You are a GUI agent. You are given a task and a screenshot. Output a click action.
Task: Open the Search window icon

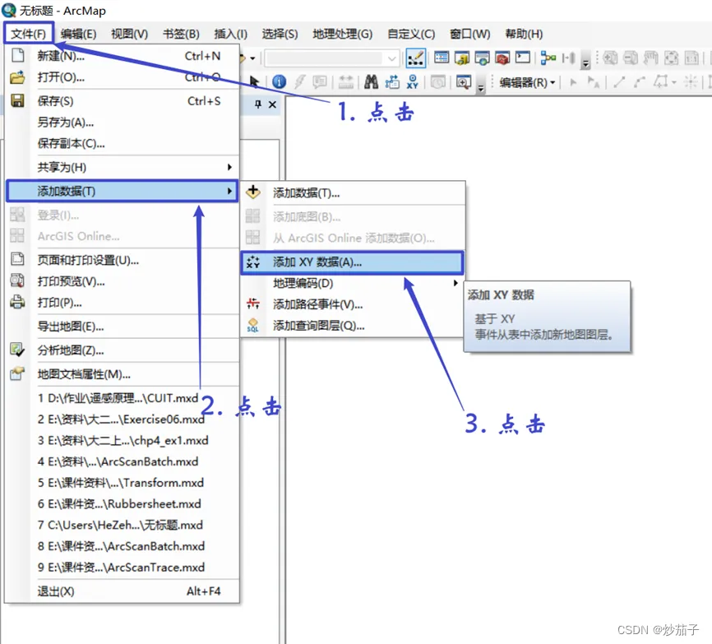pyautogui.click(x=482, y=58)
